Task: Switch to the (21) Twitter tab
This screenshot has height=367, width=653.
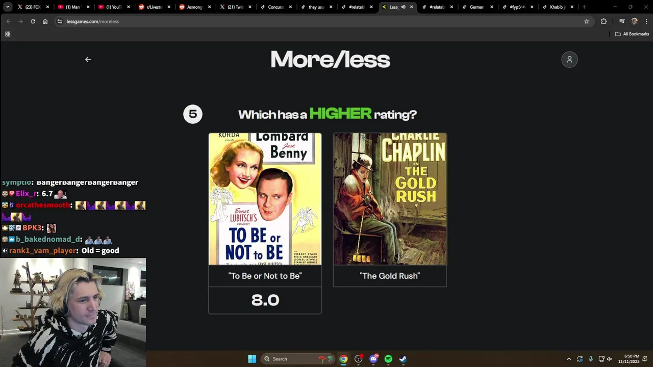Action: coord(235,7)
